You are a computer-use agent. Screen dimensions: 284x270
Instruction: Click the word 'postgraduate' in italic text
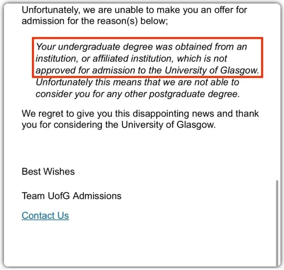177,94
